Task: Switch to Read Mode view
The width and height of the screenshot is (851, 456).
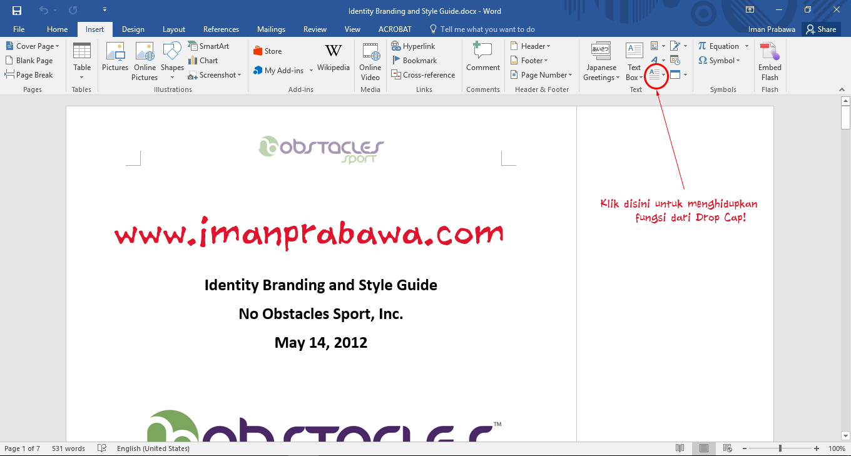Action: (x=680, y=448)
